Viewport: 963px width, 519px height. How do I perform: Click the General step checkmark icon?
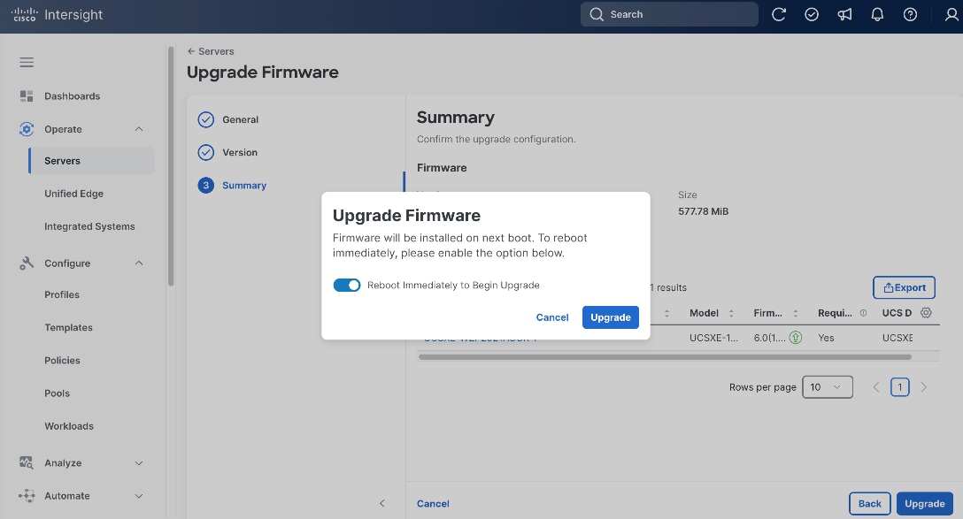click(205, 119)
